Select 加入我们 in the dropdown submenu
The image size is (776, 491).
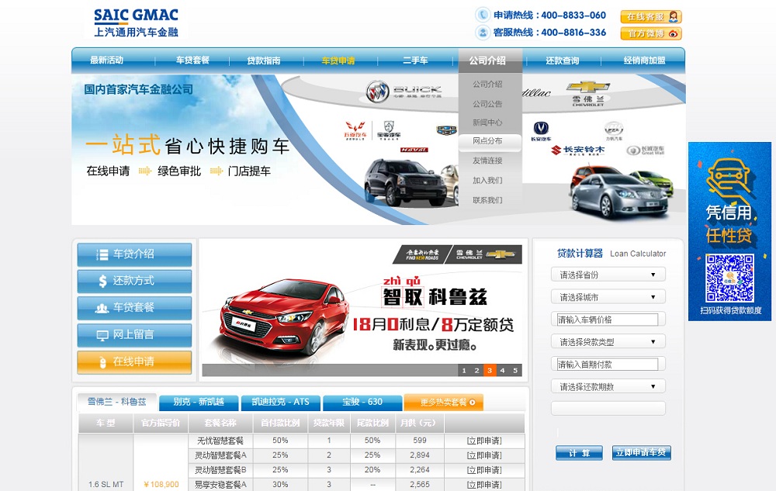[487, 181]
